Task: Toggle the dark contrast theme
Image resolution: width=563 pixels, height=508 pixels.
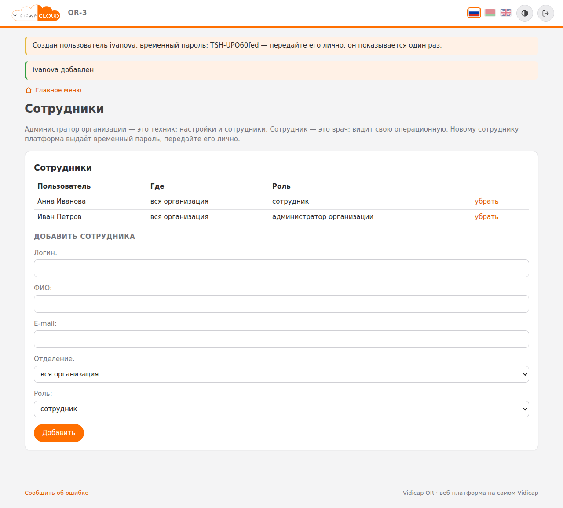Action: point(525,13)
